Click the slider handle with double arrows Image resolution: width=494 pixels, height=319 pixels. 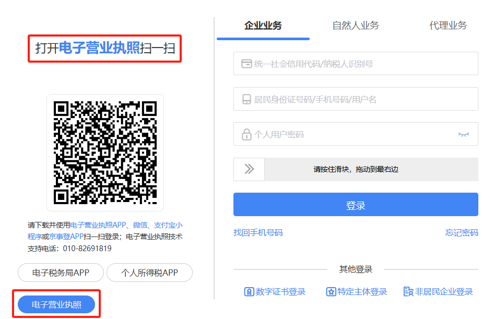[249, 169]
